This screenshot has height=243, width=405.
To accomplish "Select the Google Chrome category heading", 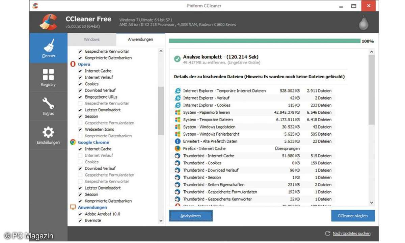I will click(x=93, y=142).
